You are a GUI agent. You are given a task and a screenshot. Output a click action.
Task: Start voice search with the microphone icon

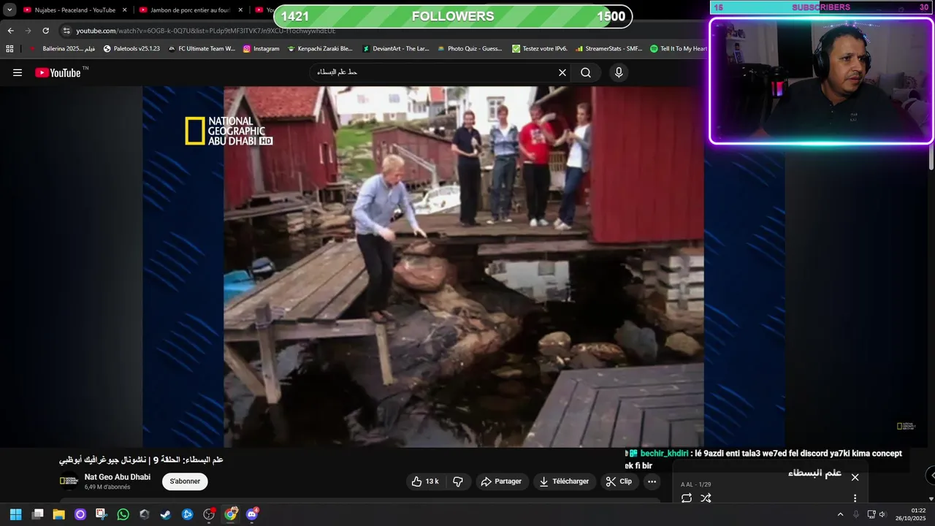pyautogui.click(x=619, y=72)
